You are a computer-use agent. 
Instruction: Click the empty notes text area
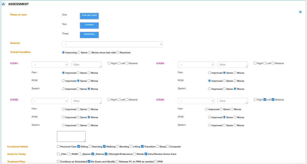pyautogui.click(x=71, y=136)
